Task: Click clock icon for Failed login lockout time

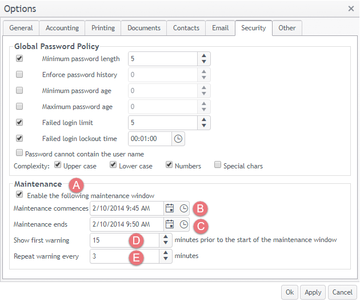Action: [x=178, y=139]
